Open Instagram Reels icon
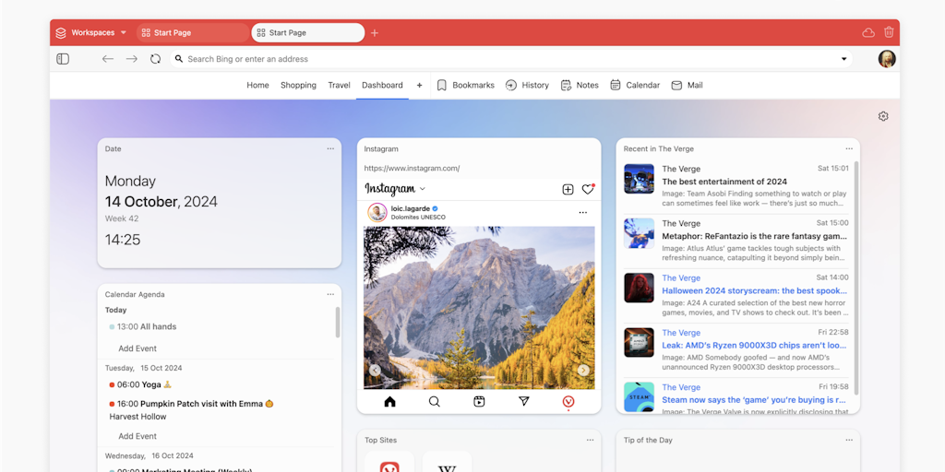 479,402
